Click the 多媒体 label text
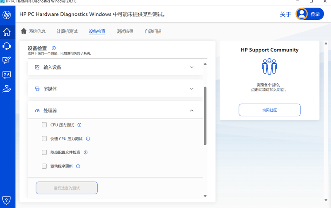Viewport: 331px width, 208px height. coord(50,89)
